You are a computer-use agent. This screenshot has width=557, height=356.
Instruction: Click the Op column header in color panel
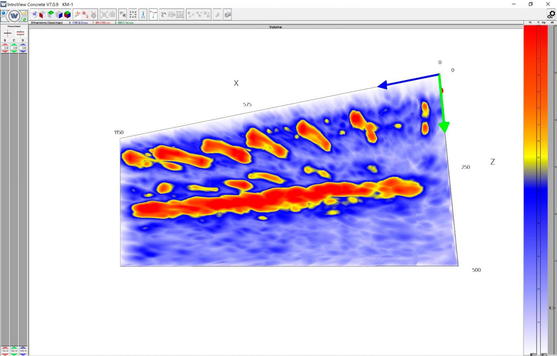coord(544,22)
